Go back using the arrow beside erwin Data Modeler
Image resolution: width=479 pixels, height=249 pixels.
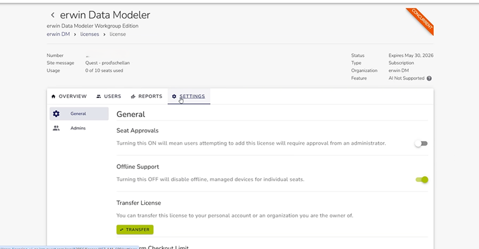(52, 15)
